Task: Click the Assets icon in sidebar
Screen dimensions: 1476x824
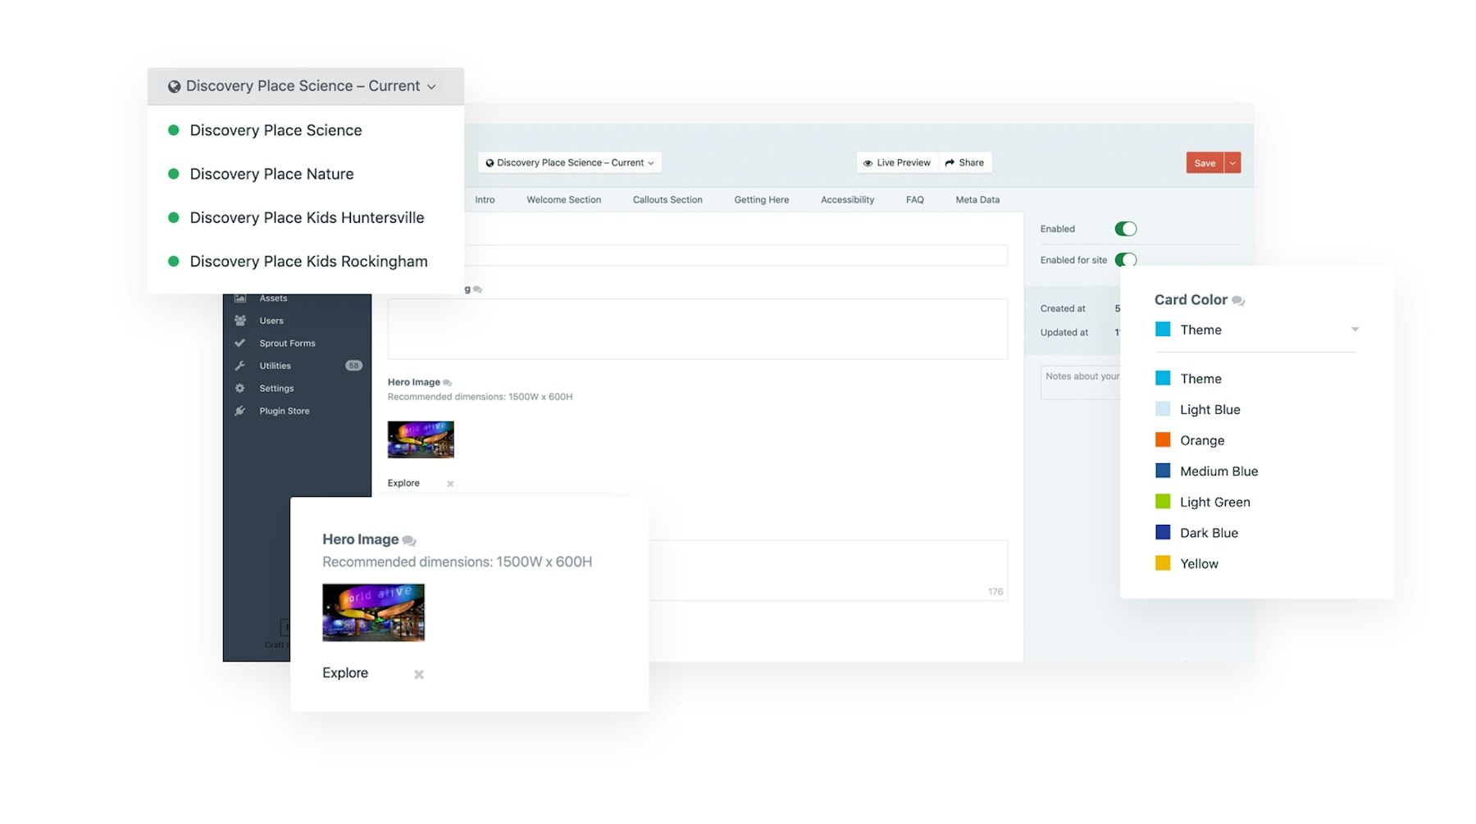Action: 240,298
